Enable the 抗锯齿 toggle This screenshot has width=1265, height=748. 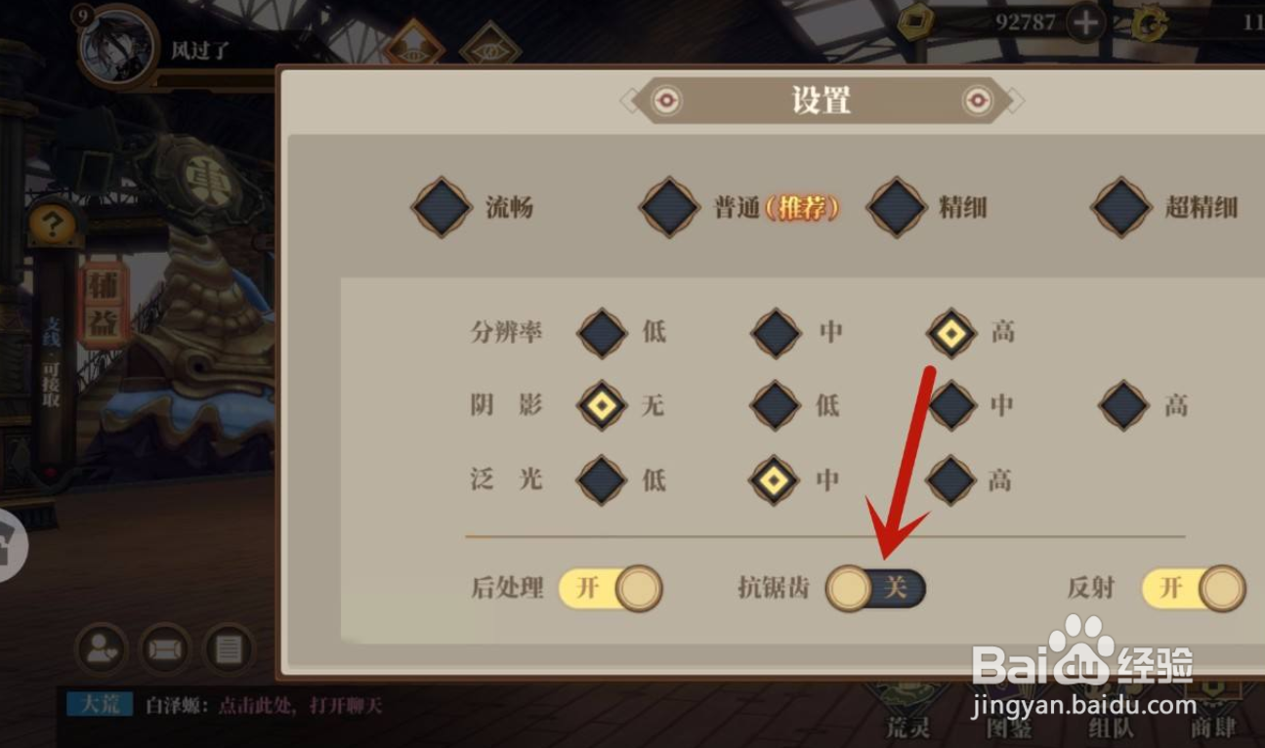tap(875, 588)
